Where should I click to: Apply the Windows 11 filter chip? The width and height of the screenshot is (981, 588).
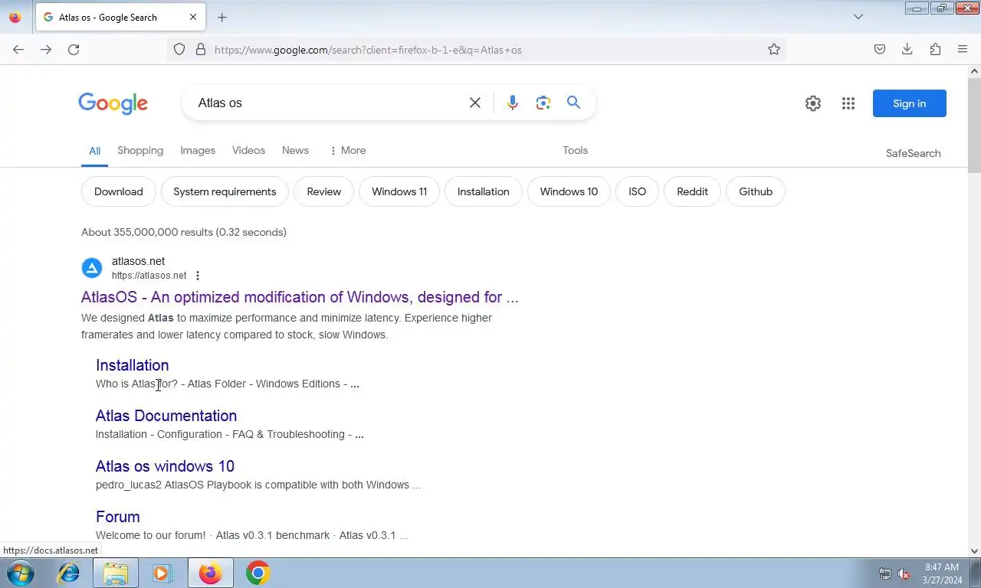point(399,191)
